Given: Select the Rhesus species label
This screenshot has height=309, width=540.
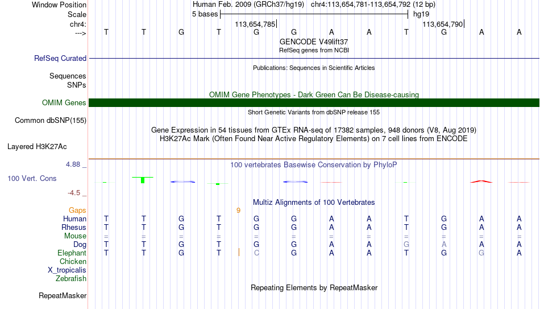Looking at the screenshot, I should 74,227.
